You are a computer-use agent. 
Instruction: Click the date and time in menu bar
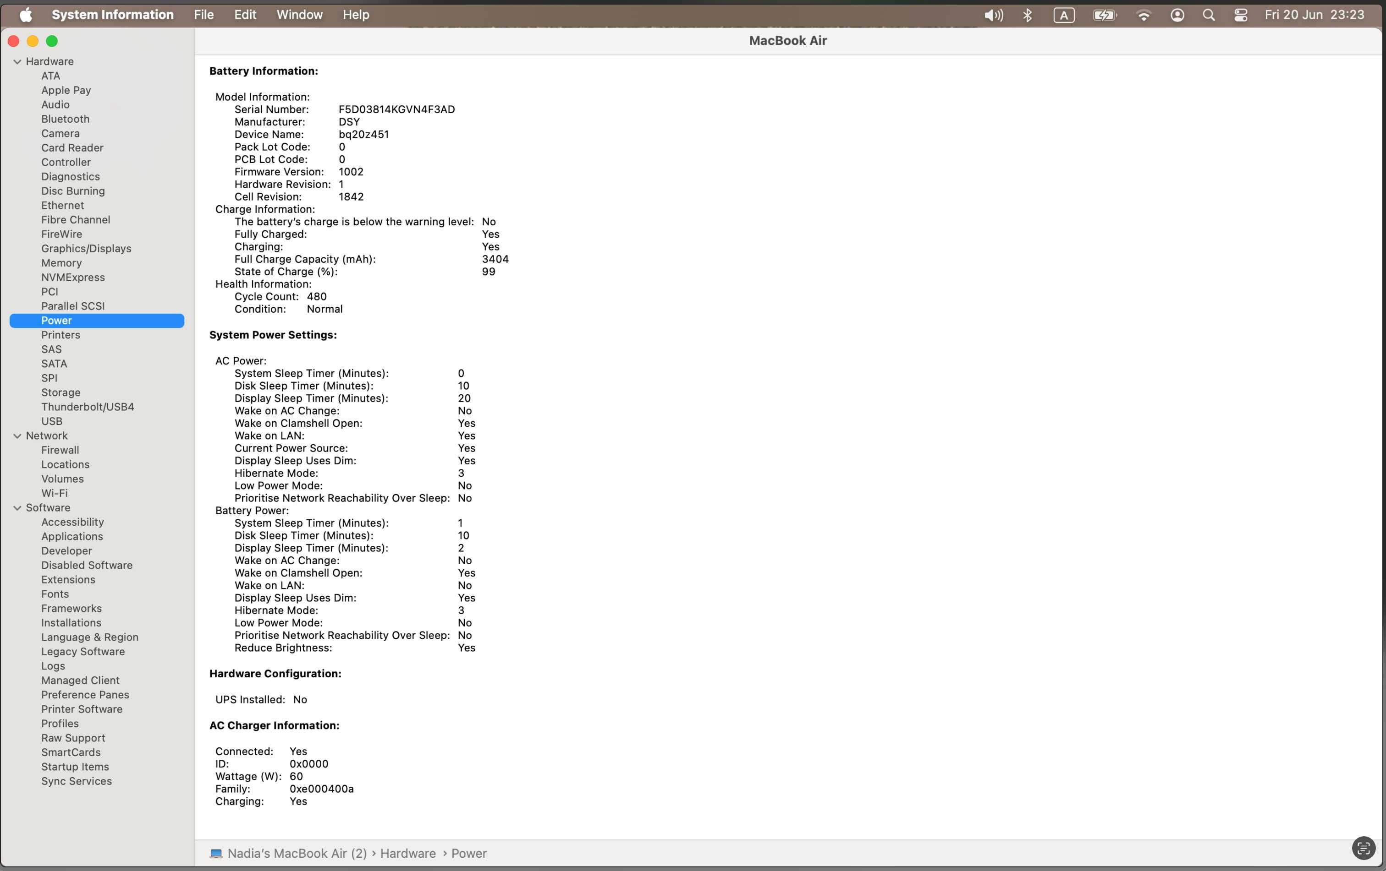[1314, 15]
